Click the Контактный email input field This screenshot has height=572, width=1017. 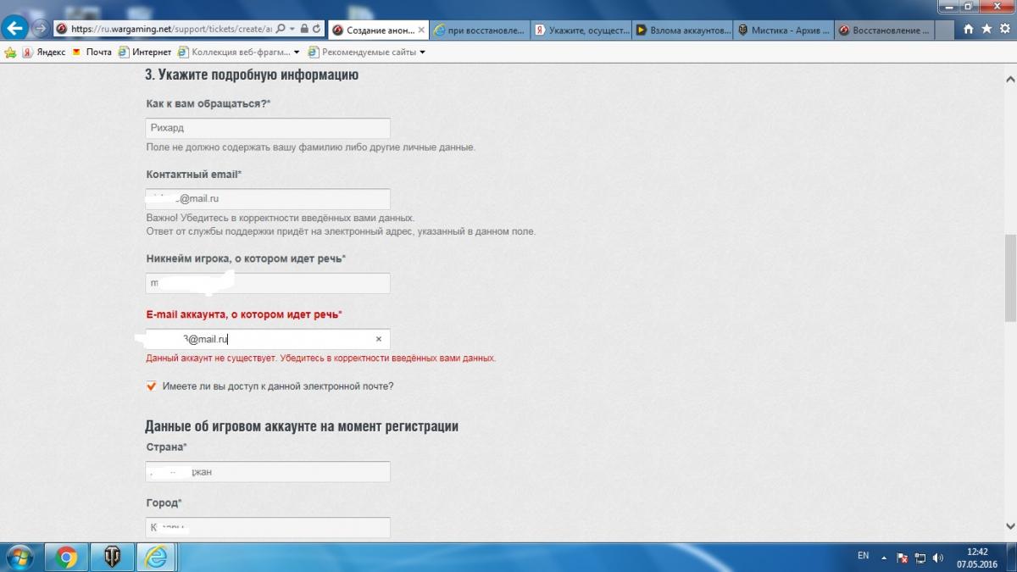pyautogui.click(x=268, y=199)
